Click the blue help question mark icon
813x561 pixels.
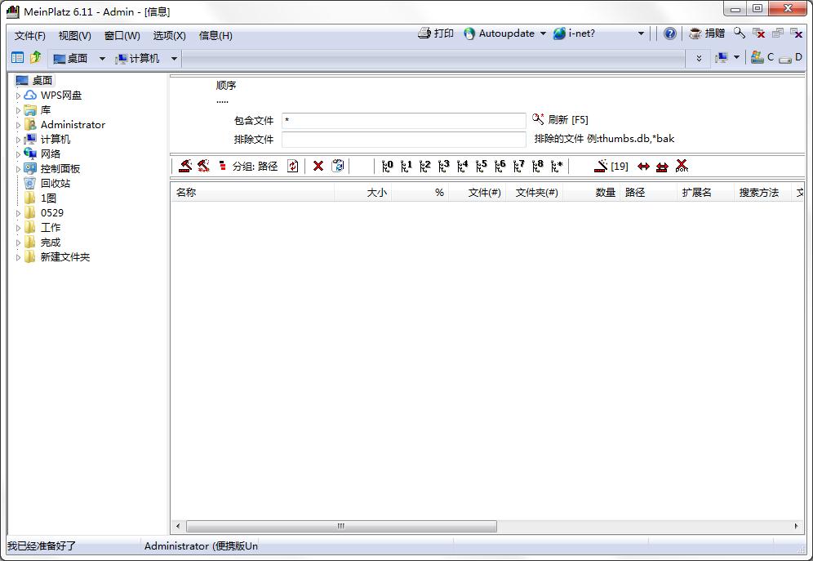point(670,33)
